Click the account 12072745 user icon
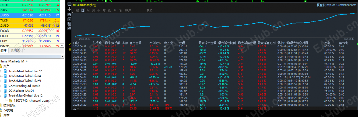This screenshot has width=358, height=117. pos(10,100)
